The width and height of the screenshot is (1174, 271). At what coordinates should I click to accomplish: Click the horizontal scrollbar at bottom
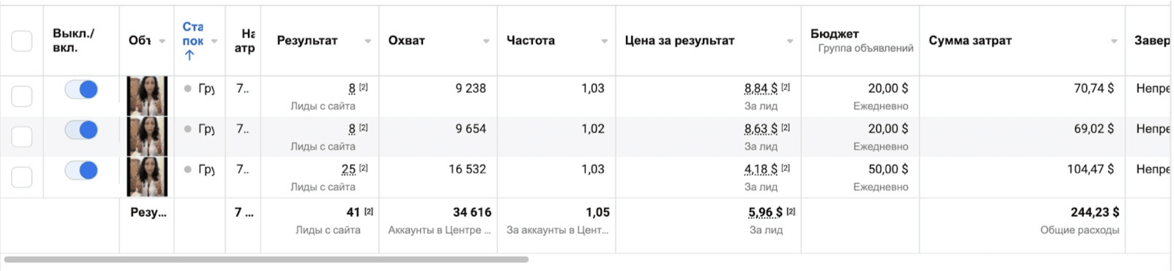[266, 260]
